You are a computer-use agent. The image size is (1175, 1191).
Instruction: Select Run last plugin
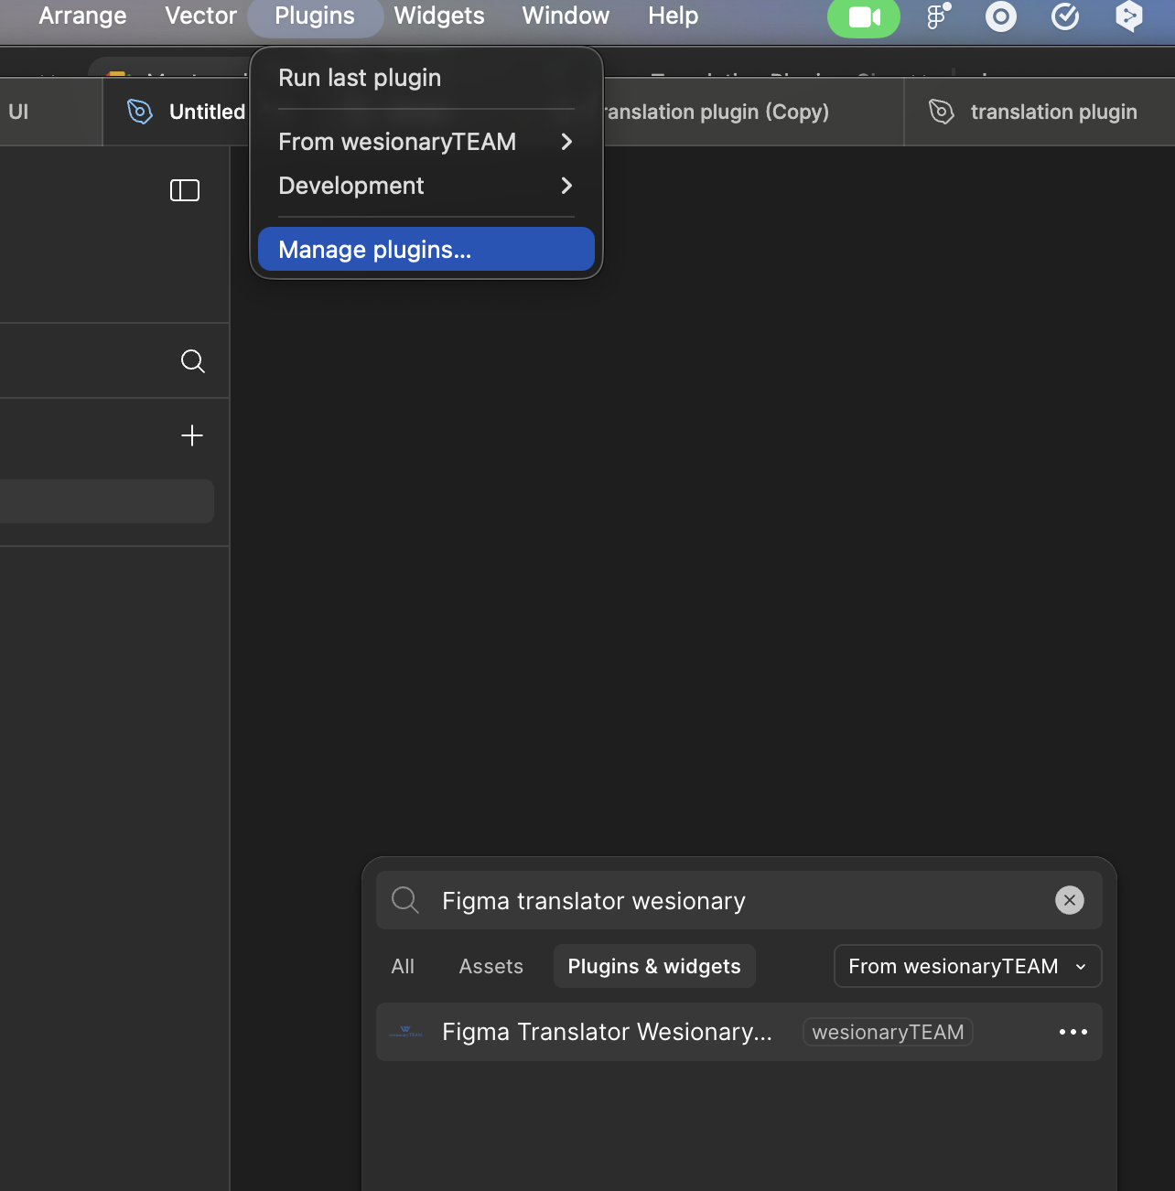click(426, 78)
